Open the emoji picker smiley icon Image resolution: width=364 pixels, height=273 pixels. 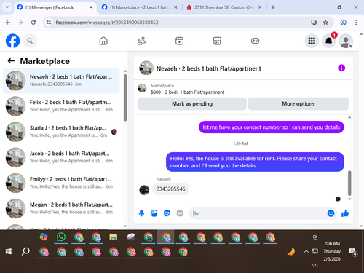point(331,213)
